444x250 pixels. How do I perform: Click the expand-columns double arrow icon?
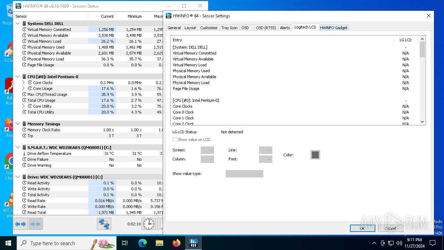(20, 224)
